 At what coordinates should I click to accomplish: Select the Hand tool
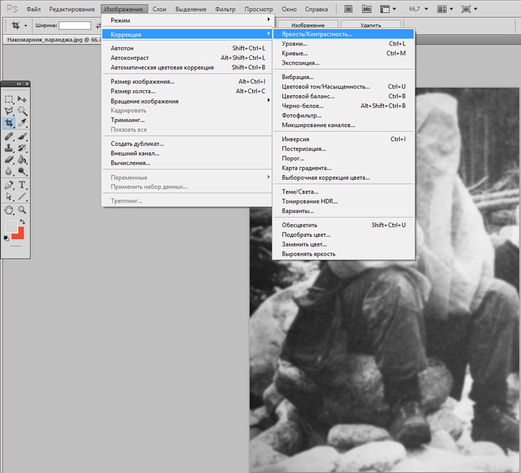[x=9, y=210]
